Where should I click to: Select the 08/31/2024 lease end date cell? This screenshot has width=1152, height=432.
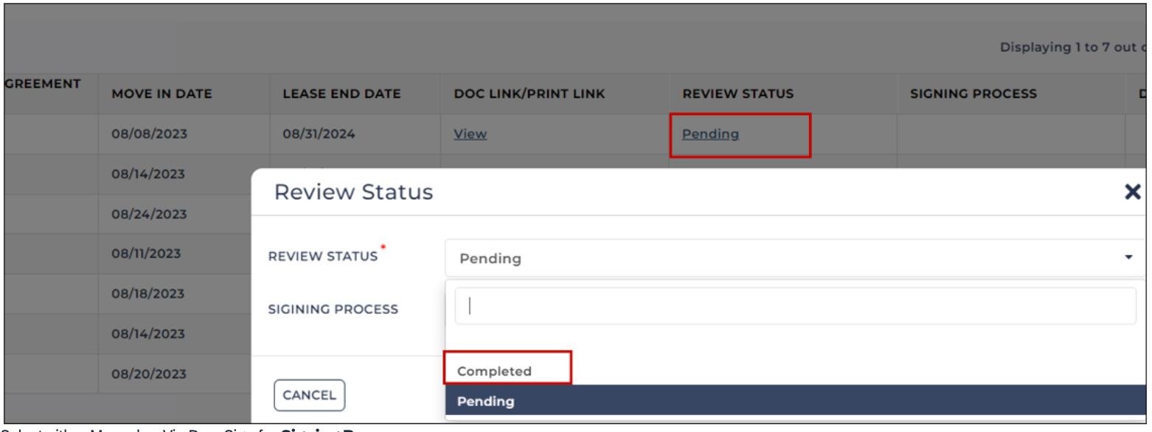(321, 134)
